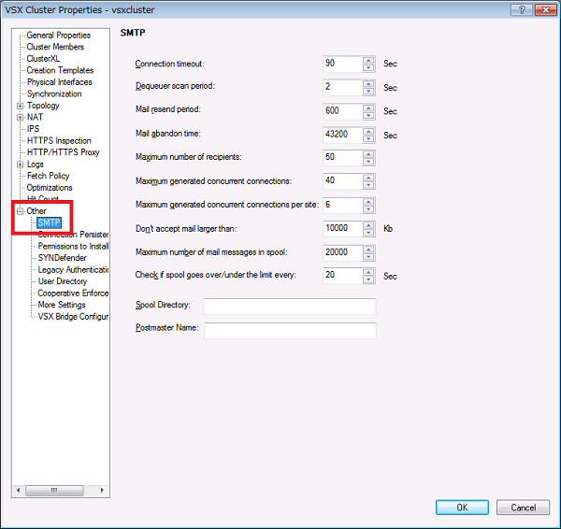Image resolution: width=561 pixels, height=529 pixels.
Task: Select Physical Interfaces item
Action: [x=60, y=82]
